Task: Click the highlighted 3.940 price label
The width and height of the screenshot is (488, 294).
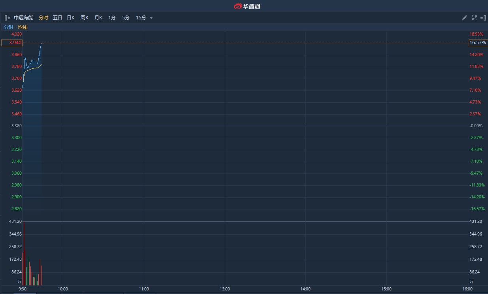Action: [x=12, y=43]
